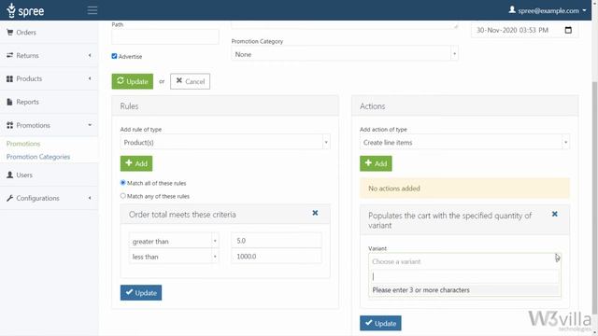Collapse the Promotions submenu arrow

[x=90, y=125]
